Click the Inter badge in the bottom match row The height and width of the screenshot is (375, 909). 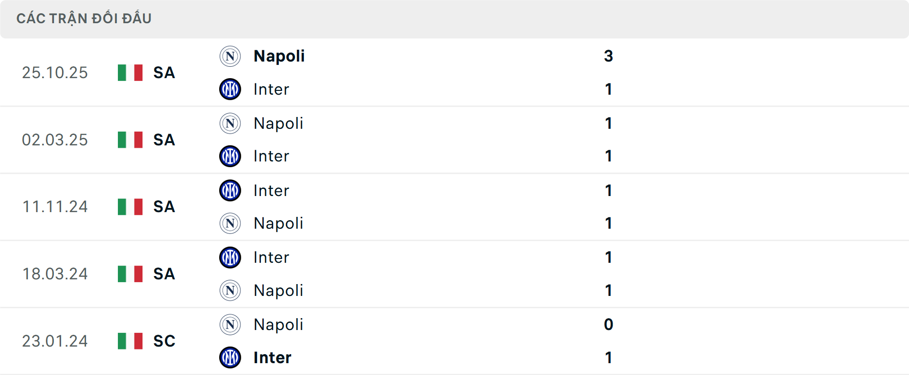point(230,357)
